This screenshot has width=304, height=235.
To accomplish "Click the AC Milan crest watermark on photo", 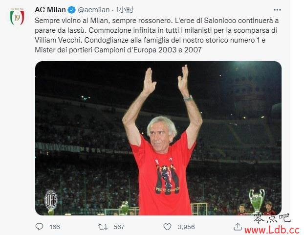I will pyautogui.click(x=51, y=200).
